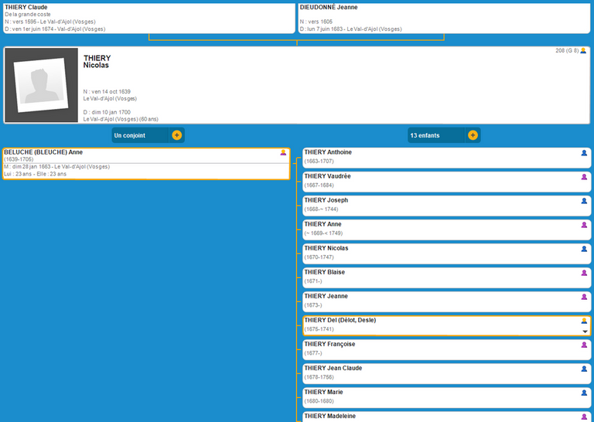Select child THIERY Blaise in the list

[324, 272]
